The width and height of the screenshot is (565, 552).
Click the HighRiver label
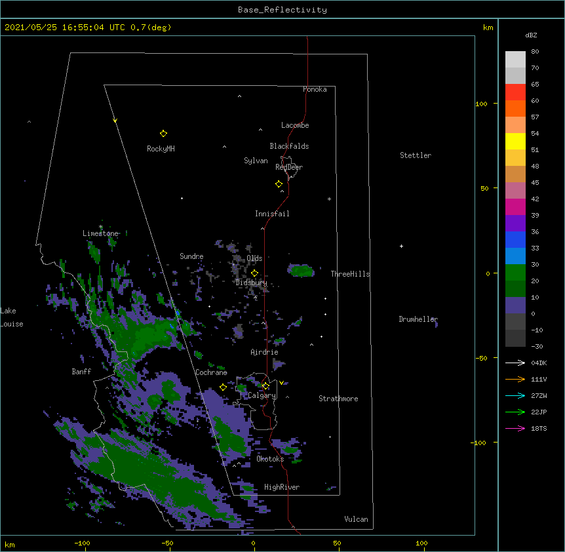pyautogui.click(x=282, y=487)
